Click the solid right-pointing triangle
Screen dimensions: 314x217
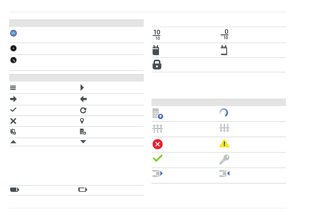pos(82,88)
